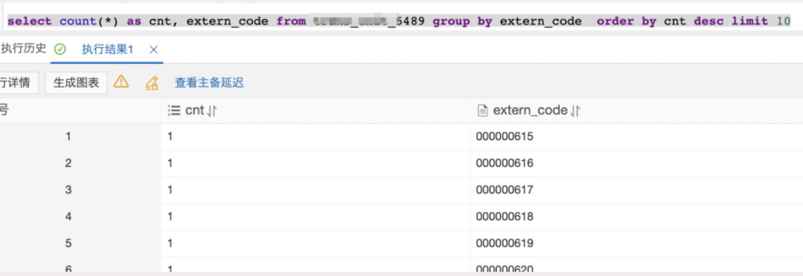This screenshot has height=276, width=803.
Task: Click the 行详情 button
Action: tap(19, 83)
